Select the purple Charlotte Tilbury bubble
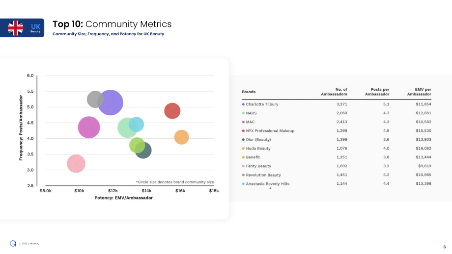Image resolution: width=452 pixels, height=254 pixels. point(111,102)
